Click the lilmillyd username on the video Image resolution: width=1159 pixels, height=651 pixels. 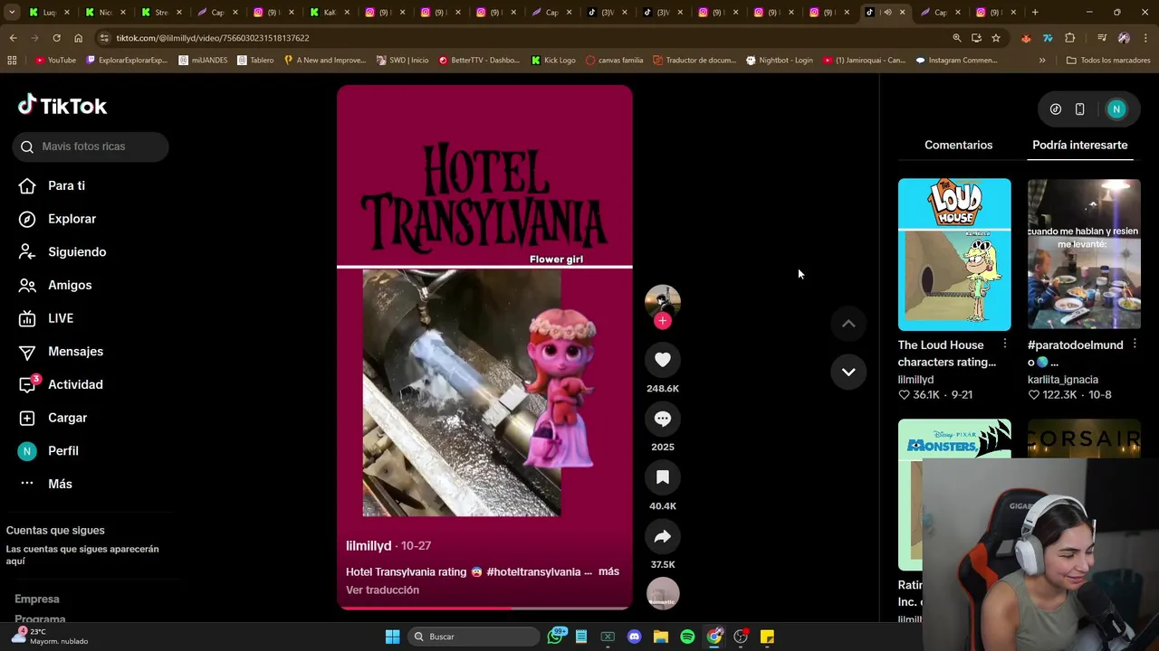coord(369,546)
